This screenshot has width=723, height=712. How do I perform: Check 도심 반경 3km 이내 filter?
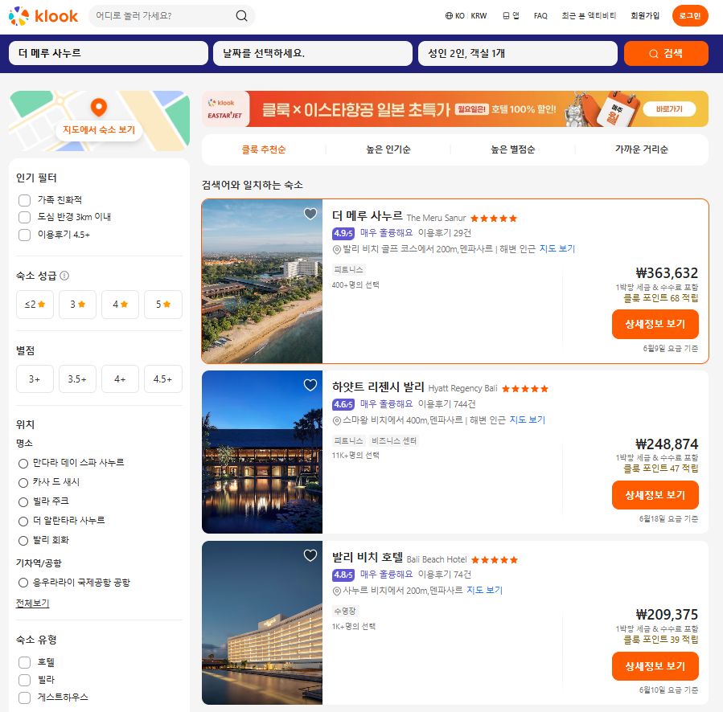pyautogui.click(x=24, y=217)
